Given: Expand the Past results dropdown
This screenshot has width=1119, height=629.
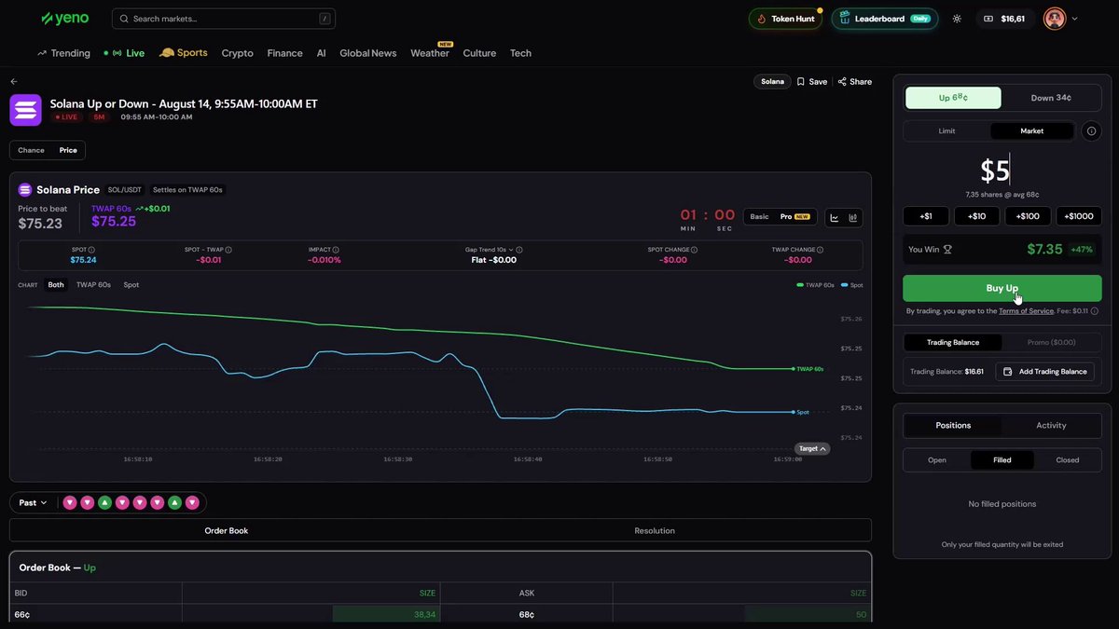Looking at the screenshot, I should point(33,503).
